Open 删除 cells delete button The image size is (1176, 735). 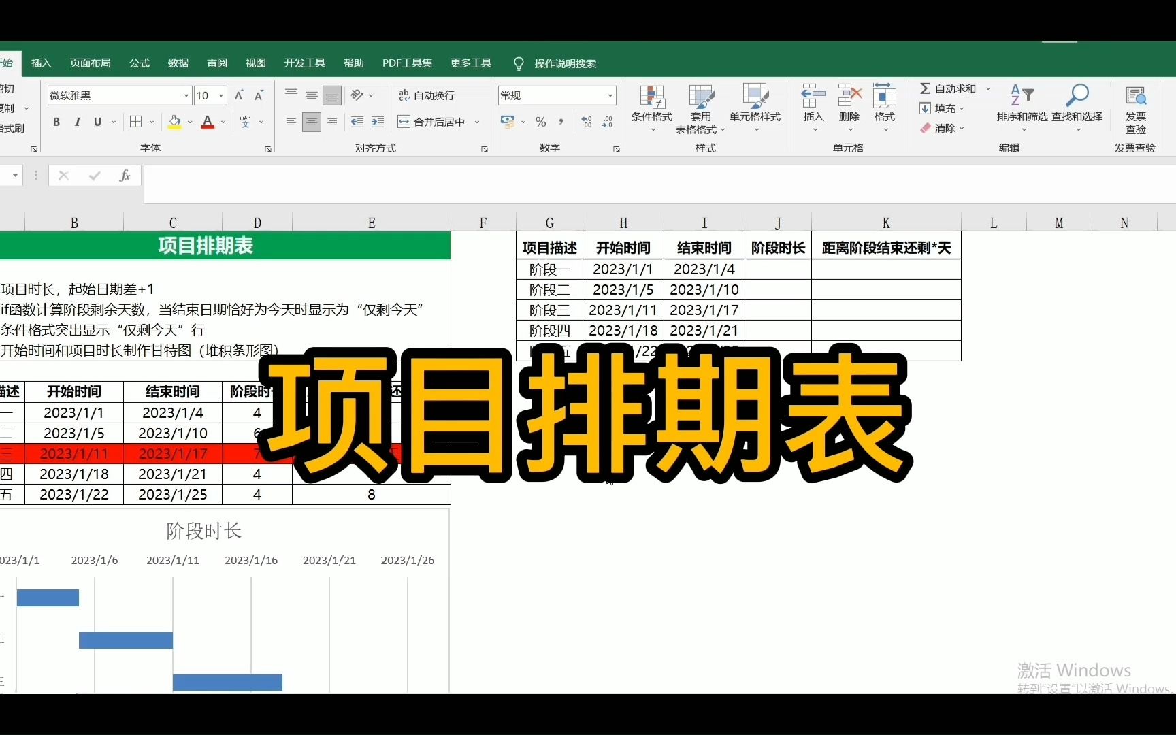849,109
